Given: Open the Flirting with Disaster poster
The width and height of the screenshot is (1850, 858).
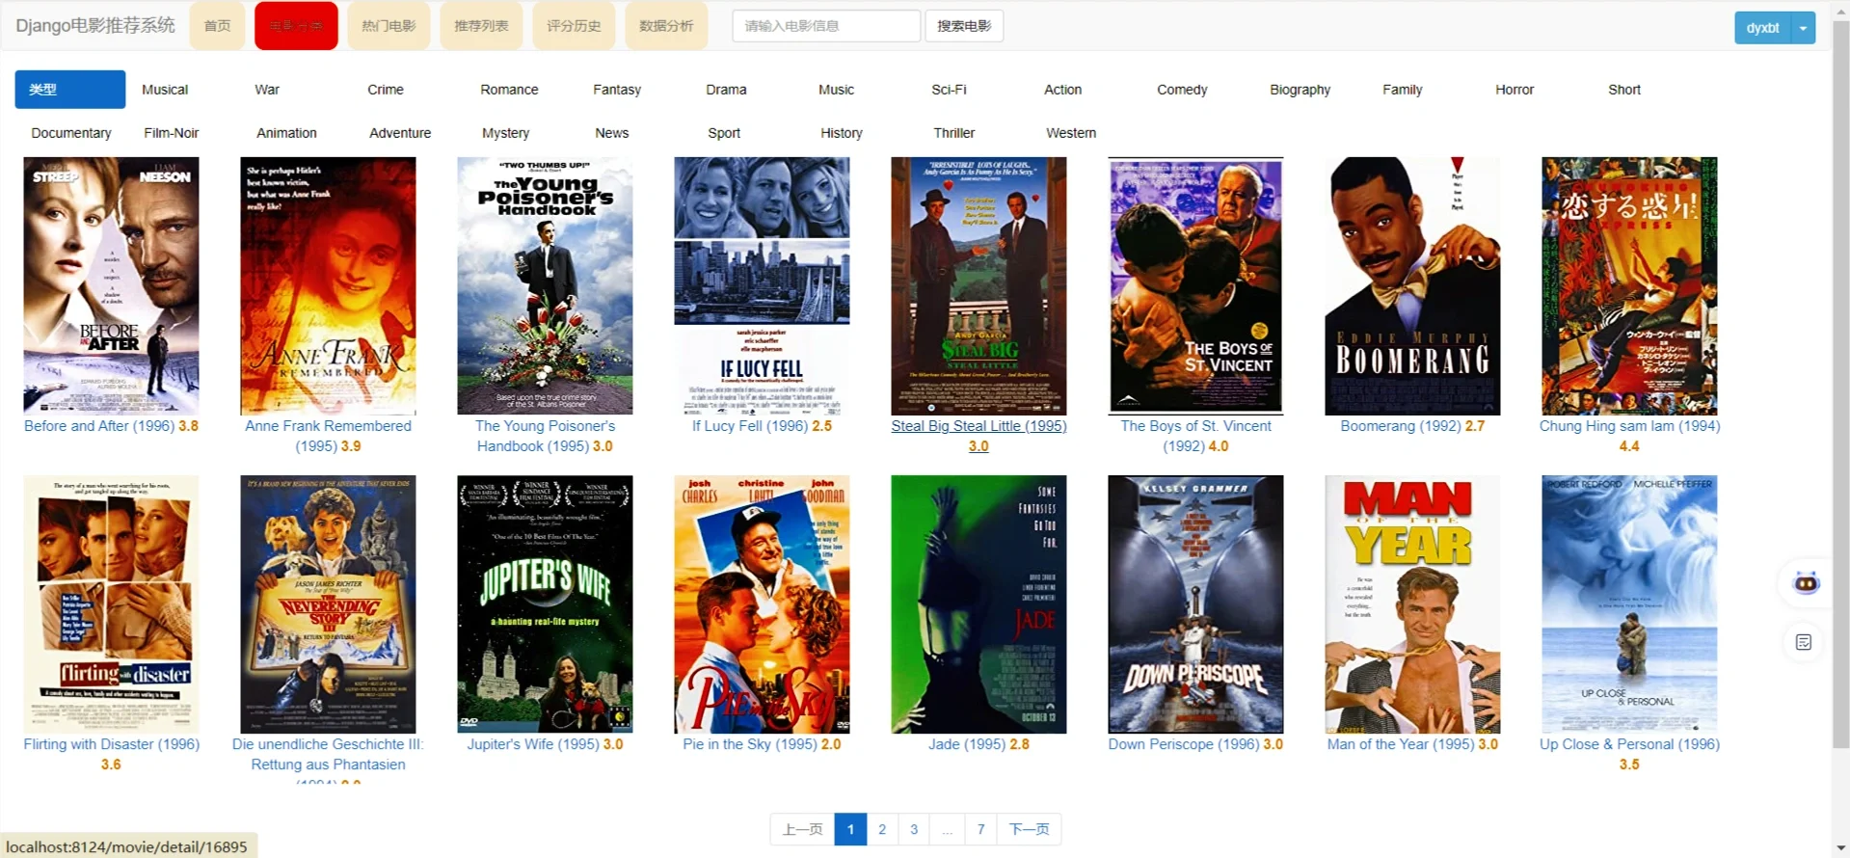Looking at the screenshot, I should click(x=111, y=604).
